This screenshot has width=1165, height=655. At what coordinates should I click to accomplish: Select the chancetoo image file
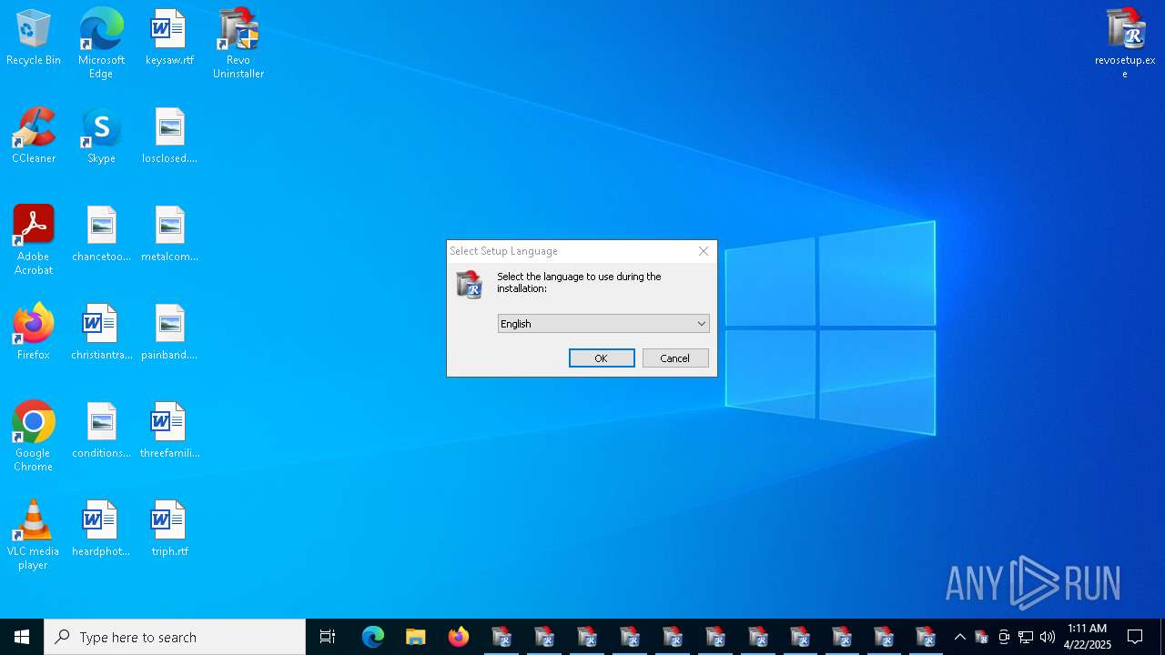(101, 235)
